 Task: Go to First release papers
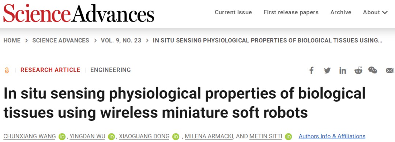point(291,12)
